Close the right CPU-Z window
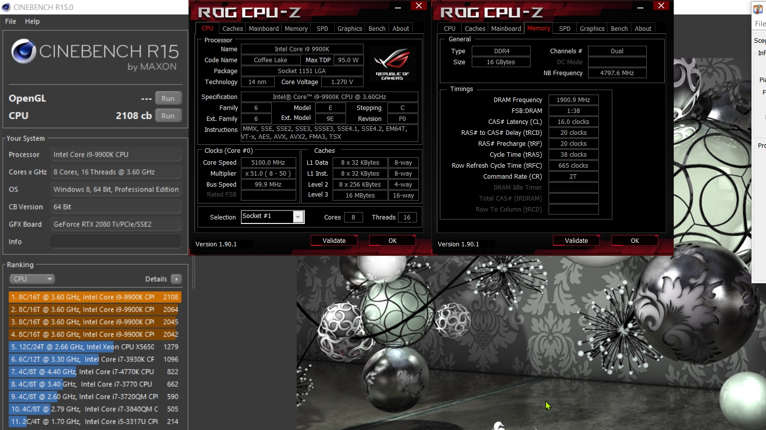The height and width of the screenshot is (430, 766). [x=661, y=5]
